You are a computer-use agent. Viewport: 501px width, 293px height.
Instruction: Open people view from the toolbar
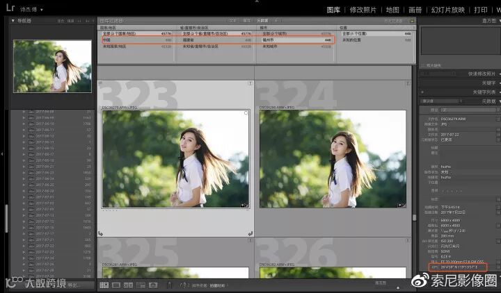point(153,285)
